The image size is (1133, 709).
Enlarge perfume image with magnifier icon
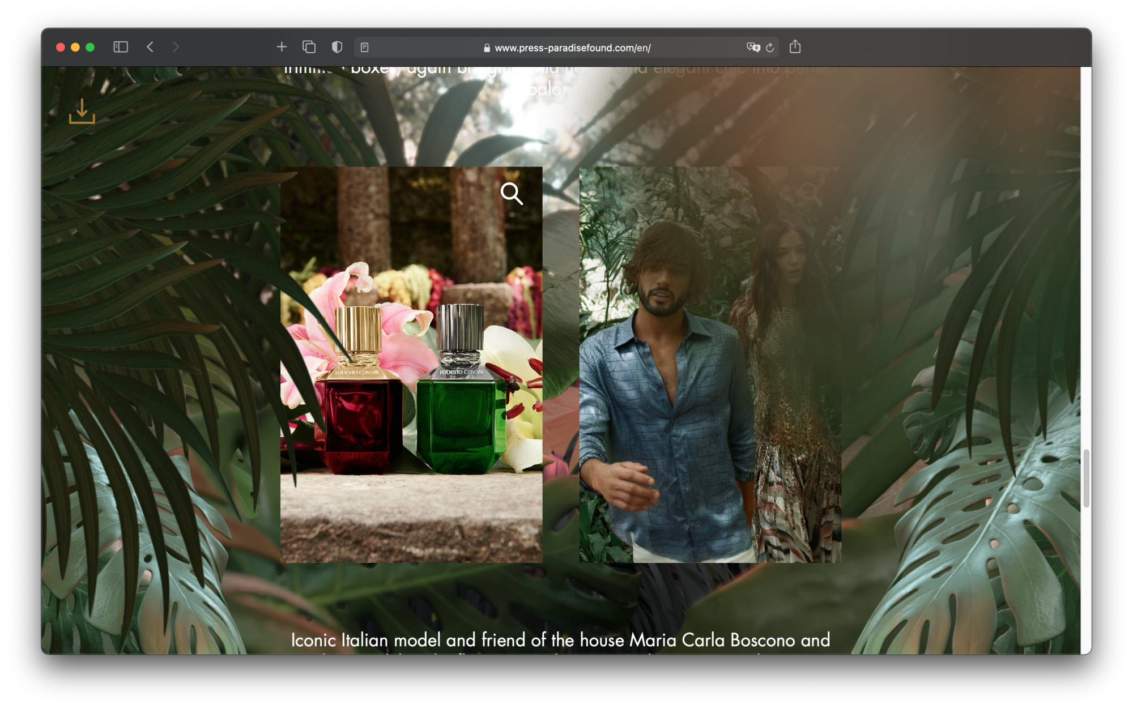click(511, 194)
